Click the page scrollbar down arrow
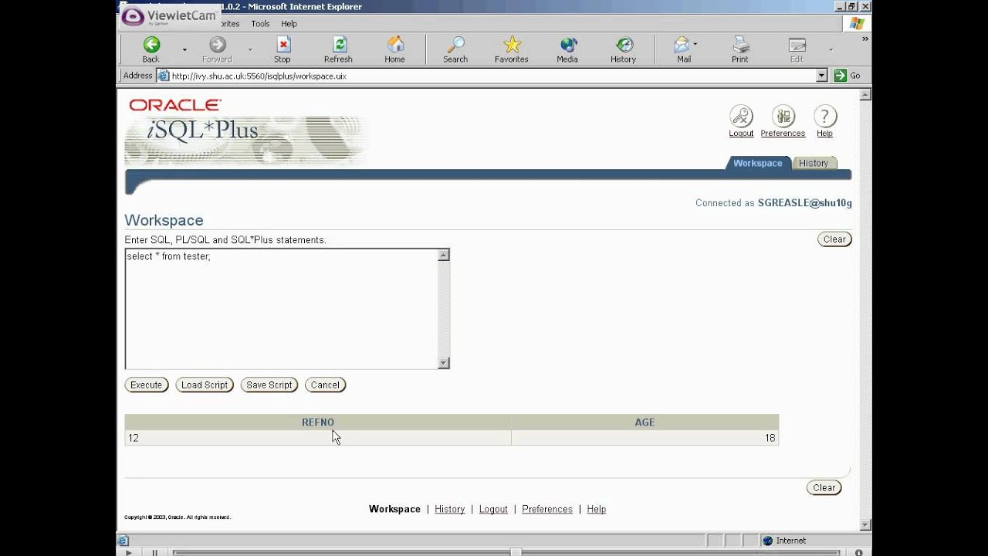Screen dimensions: 988x556 coord(865,524)
